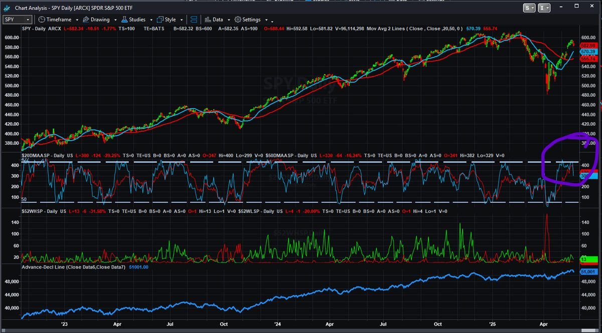
Task: Expand the Studies dropdown arrow
Action: 150,20
